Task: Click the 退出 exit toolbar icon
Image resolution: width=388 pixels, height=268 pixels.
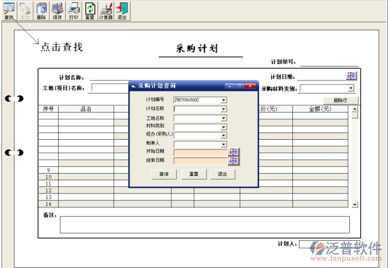Action: click(x=122, y=11)
